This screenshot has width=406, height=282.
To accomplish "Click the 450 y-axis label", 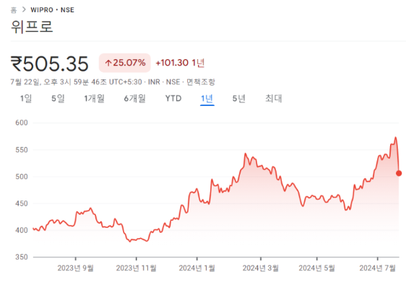I will point(22,203).
